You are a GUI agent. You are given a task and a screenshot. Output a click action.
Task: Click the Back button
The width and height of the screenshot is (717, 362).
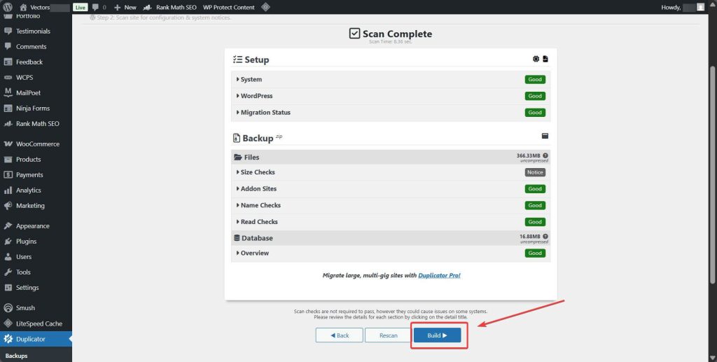[340, 335]
